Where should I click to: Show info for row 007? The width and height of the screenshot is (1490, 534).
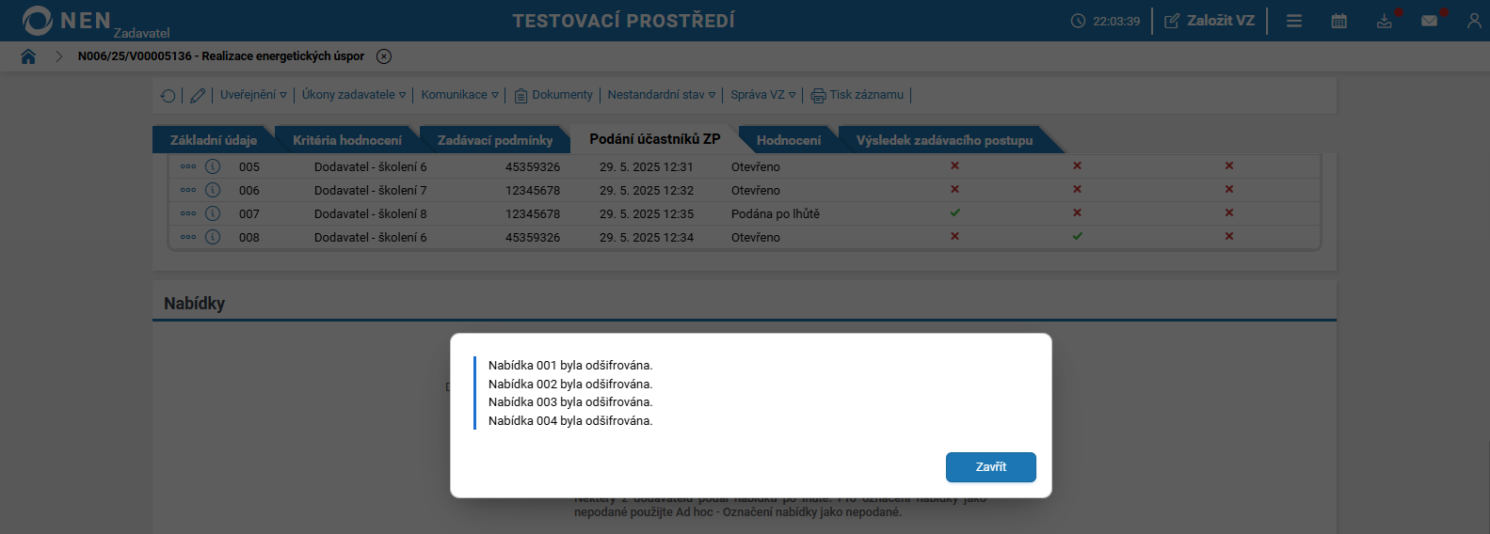213,213
